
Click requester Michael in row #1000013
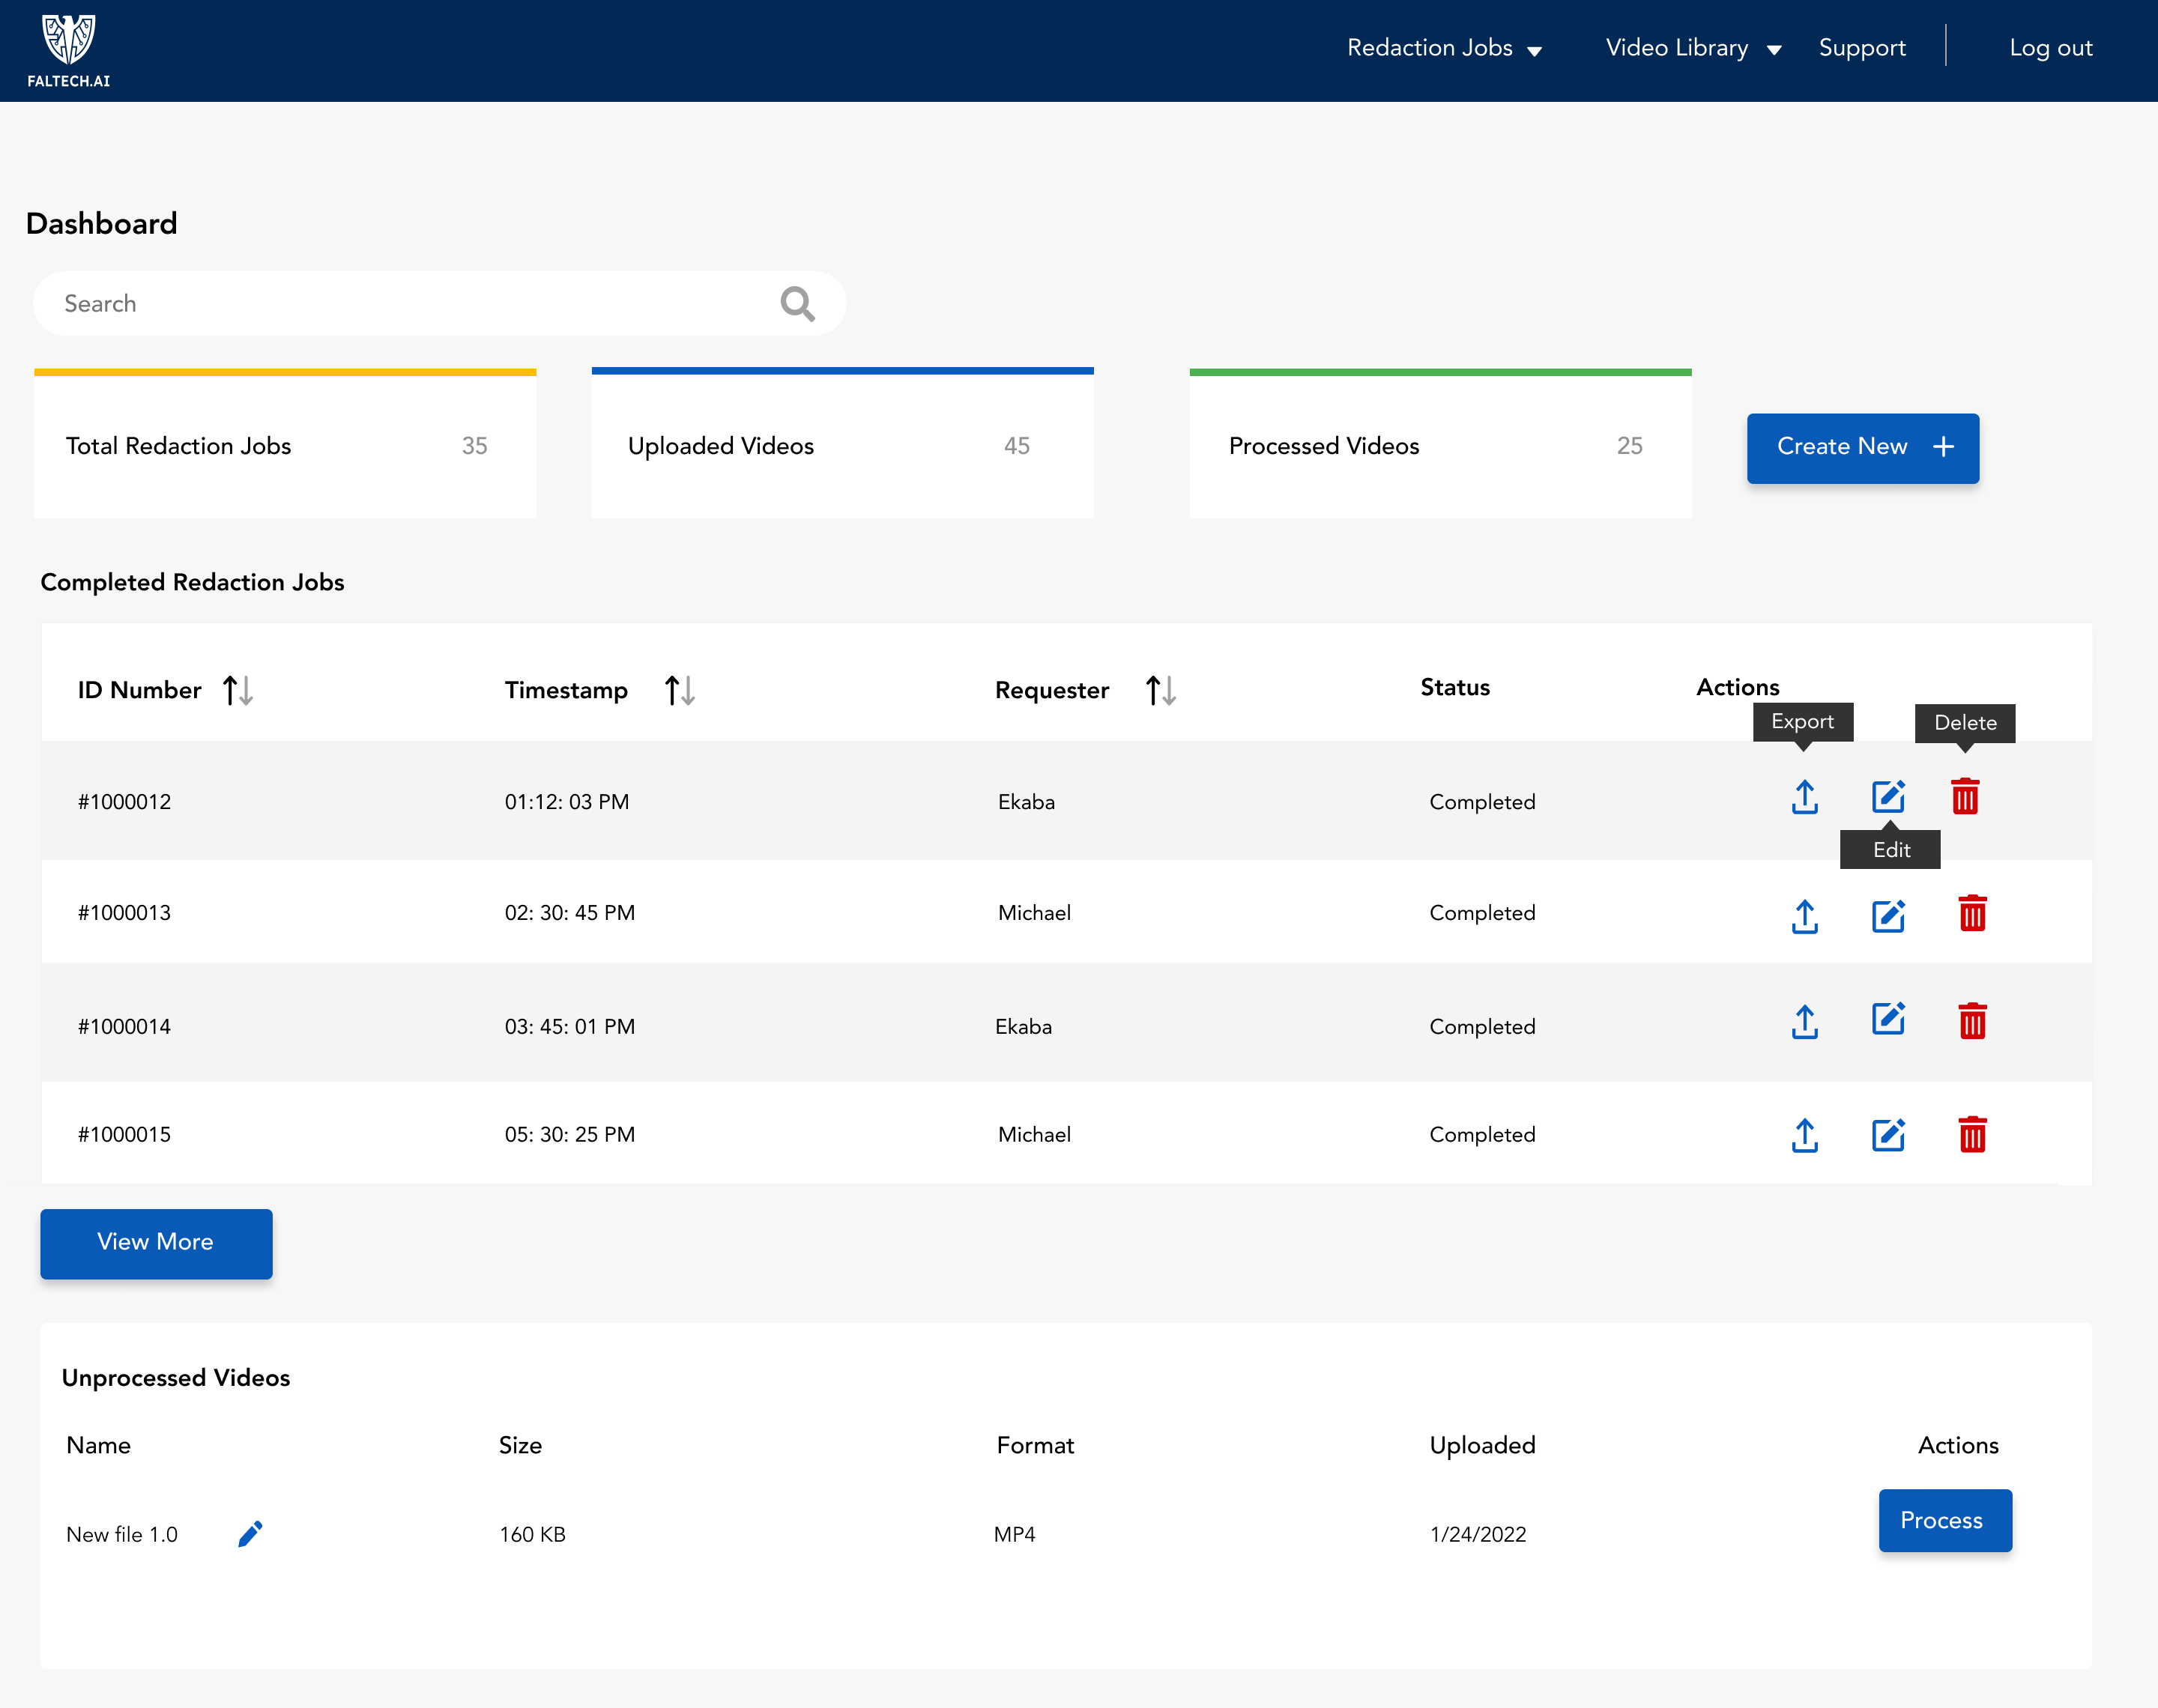click(x=1034, y=913)
